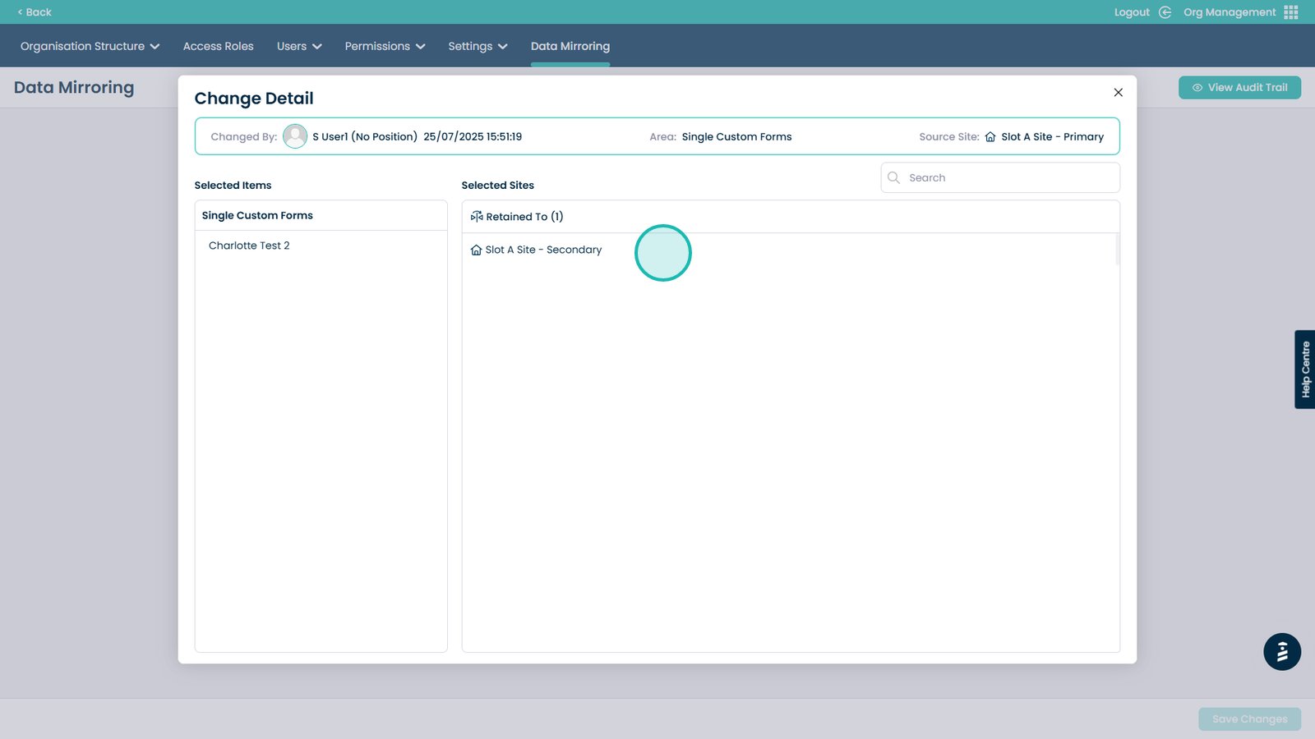Open the Org Management apps grid icon
This screenshot has width=1315, height=739.
pos(1291,12)
